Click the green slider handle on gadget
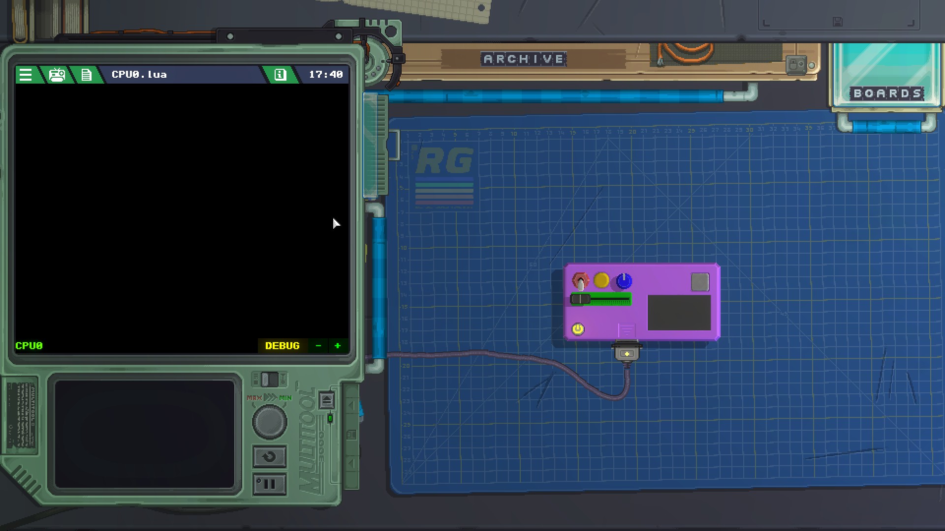This screenshot has height=531, width=945. pos(581,299)
